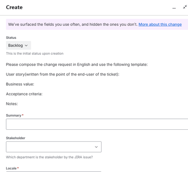This screenshot has height=172, width=188.
Task: Open the Backlog status dropdown
Action: coord(19,45)
